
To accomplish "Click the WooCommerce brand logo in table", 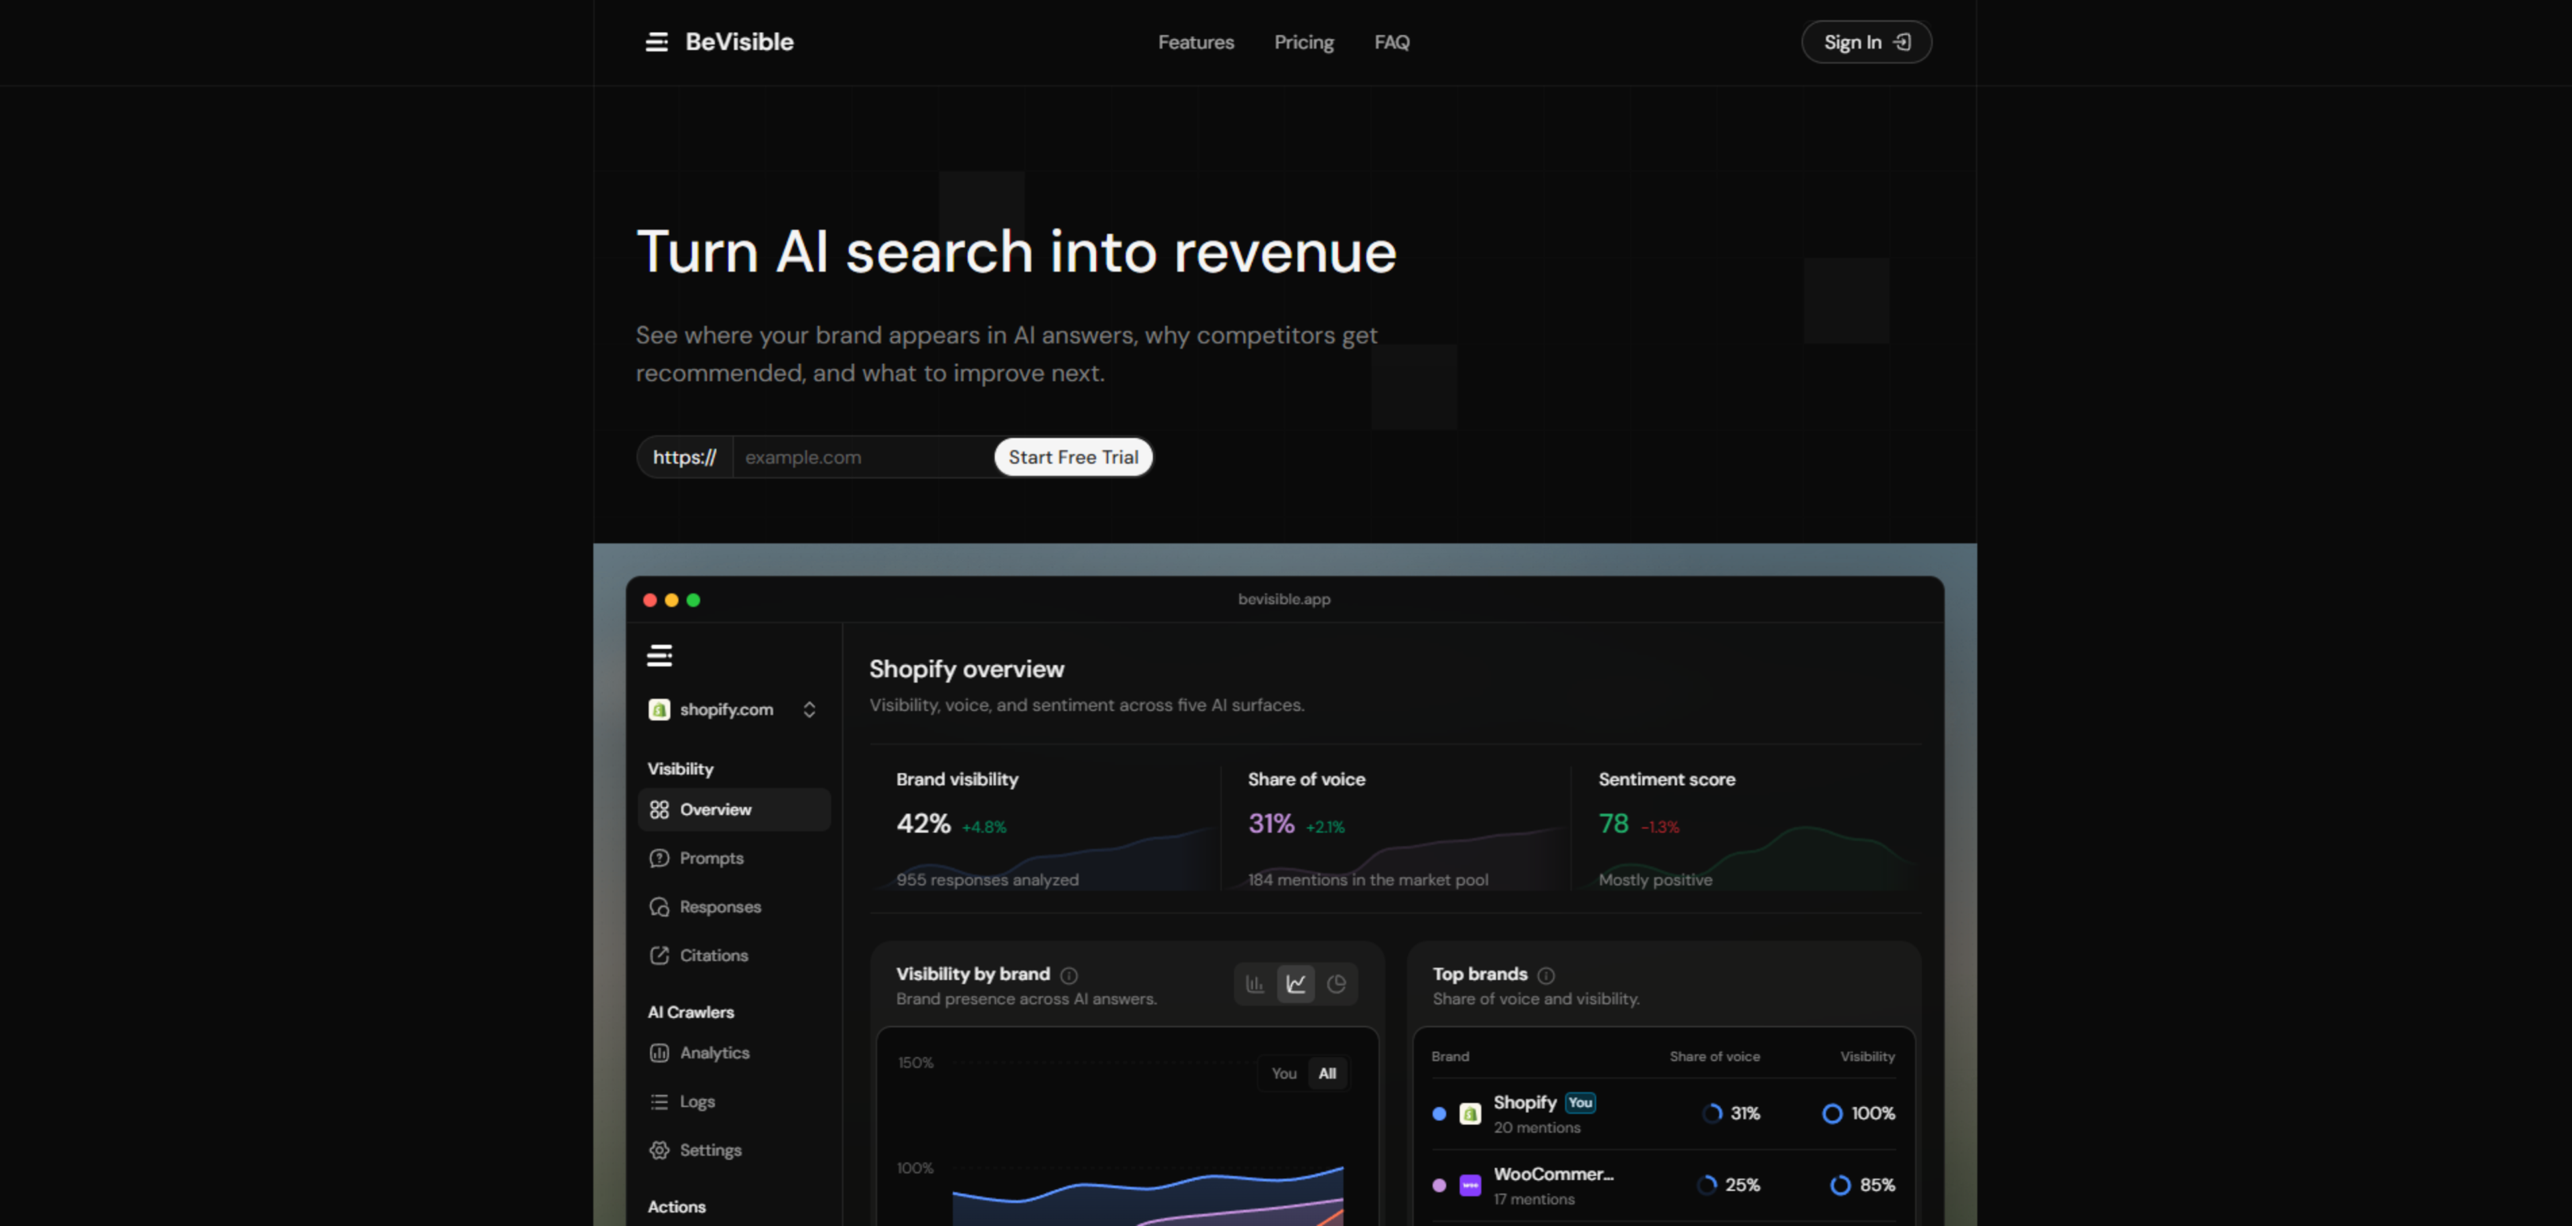I will [1470, 1186].
